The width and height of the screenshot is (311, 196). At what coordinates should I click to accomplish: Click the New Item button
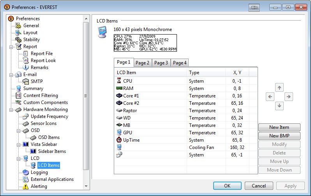[279, 127]
